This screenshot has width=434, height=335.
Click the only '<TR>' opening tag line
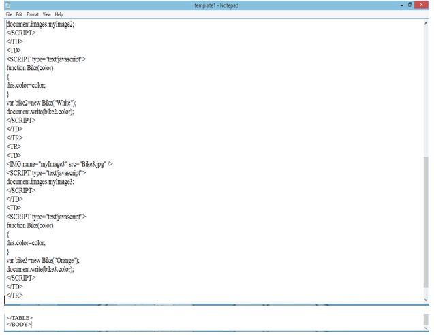click(x=14, y=146)
